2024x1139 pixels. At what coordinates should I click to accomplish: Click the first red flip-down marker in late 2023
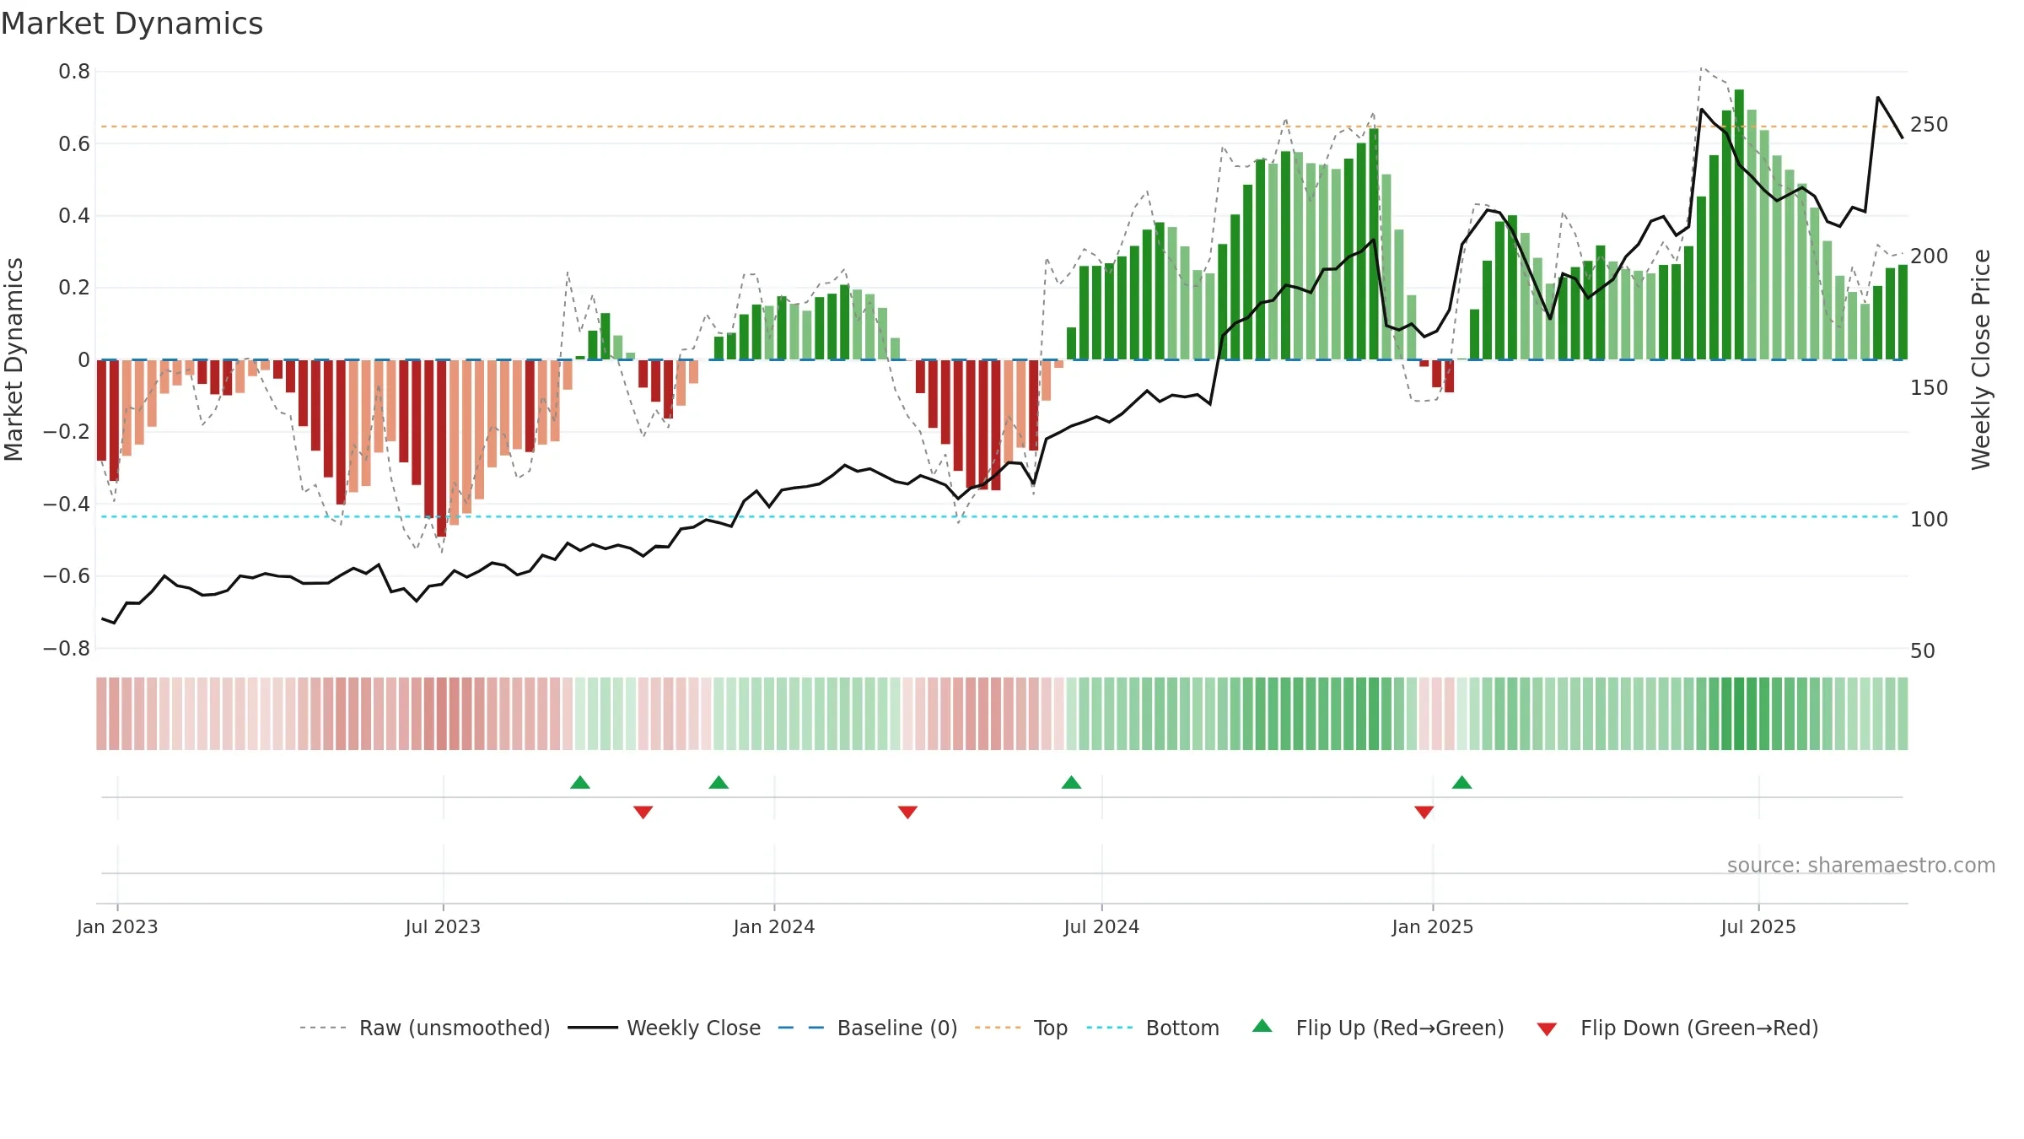click(643, 812)
